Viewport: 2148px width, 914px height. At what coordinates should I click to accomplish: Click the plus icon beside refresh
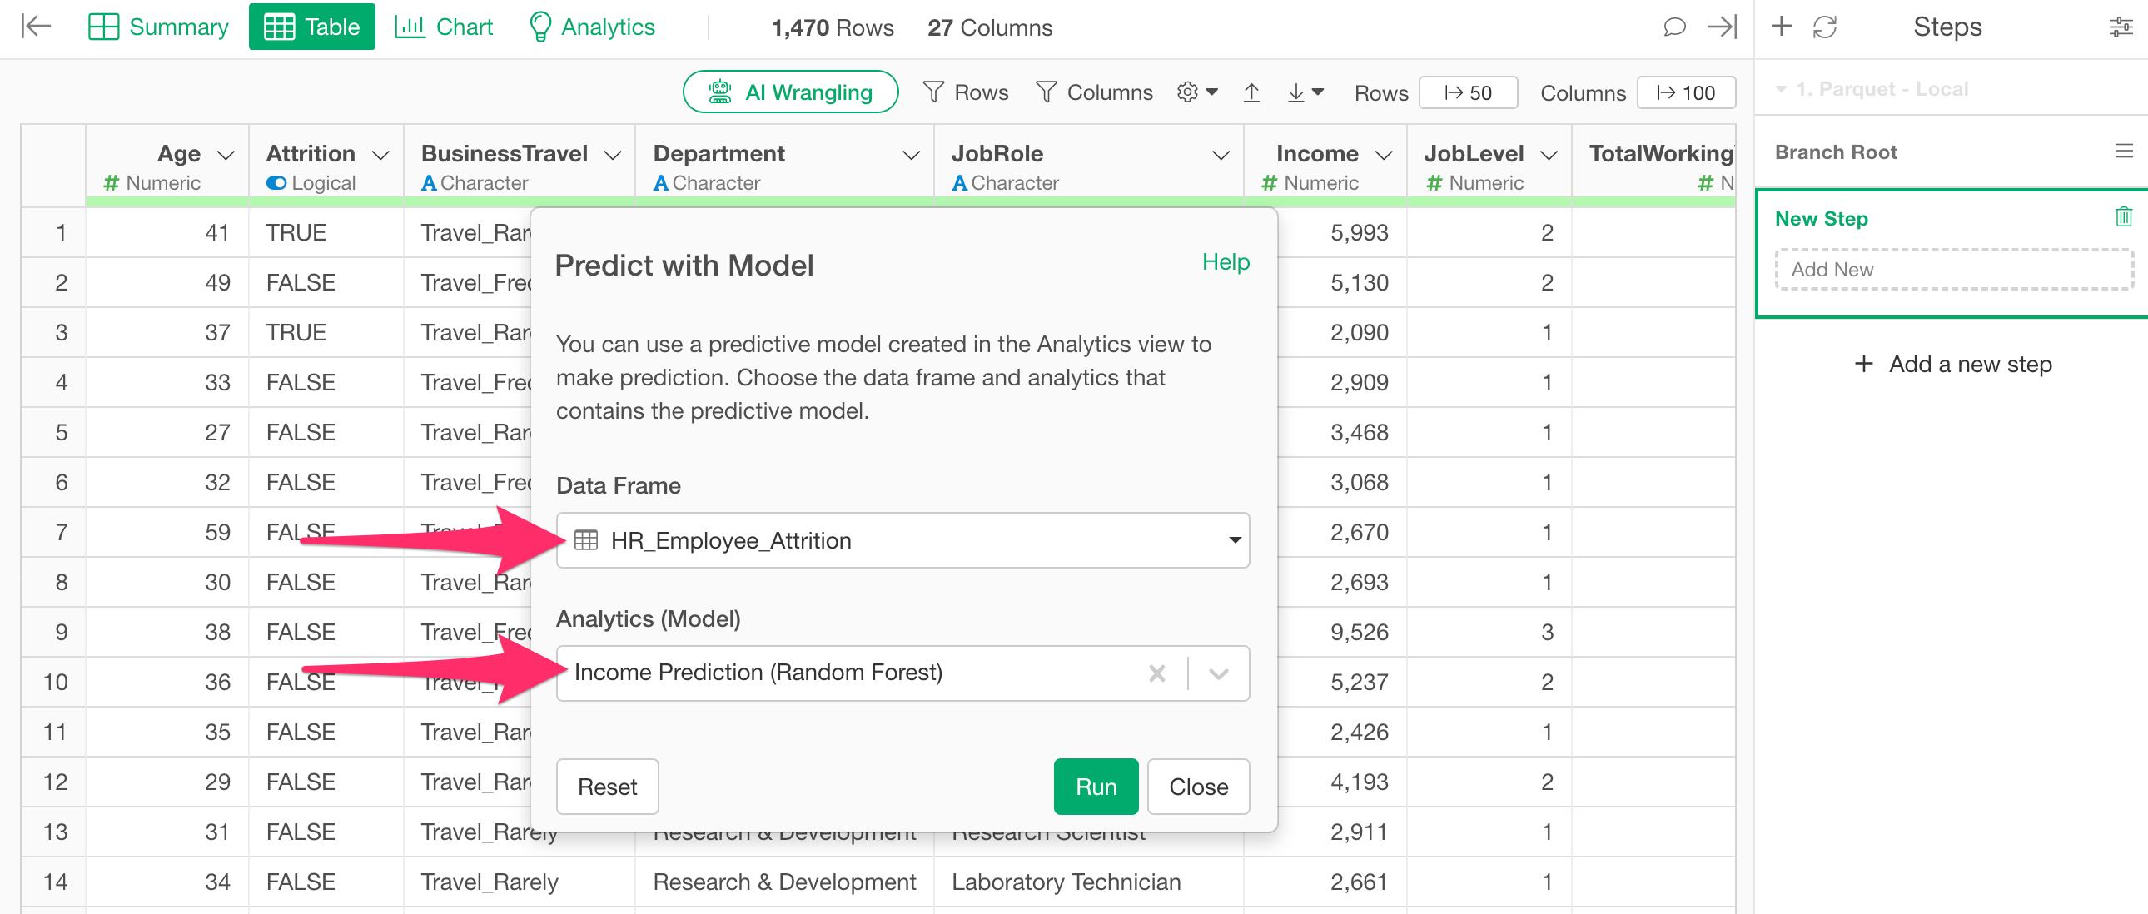(1781, 27)
